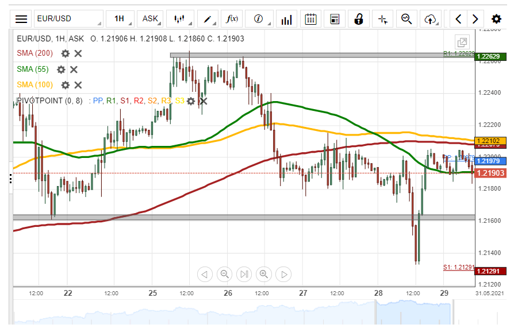Toggle the padlock chart lock
Screen dimensions: 514x332
[359, 19]
